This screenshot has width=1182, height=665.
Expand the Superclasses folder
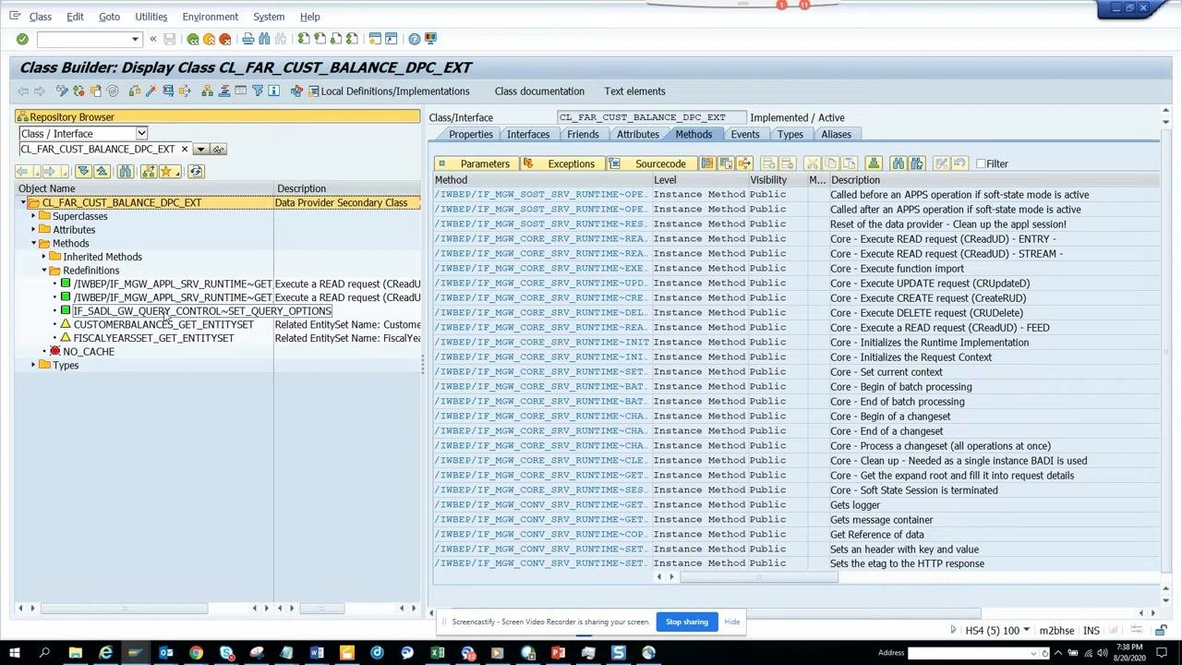pos(33,216)
